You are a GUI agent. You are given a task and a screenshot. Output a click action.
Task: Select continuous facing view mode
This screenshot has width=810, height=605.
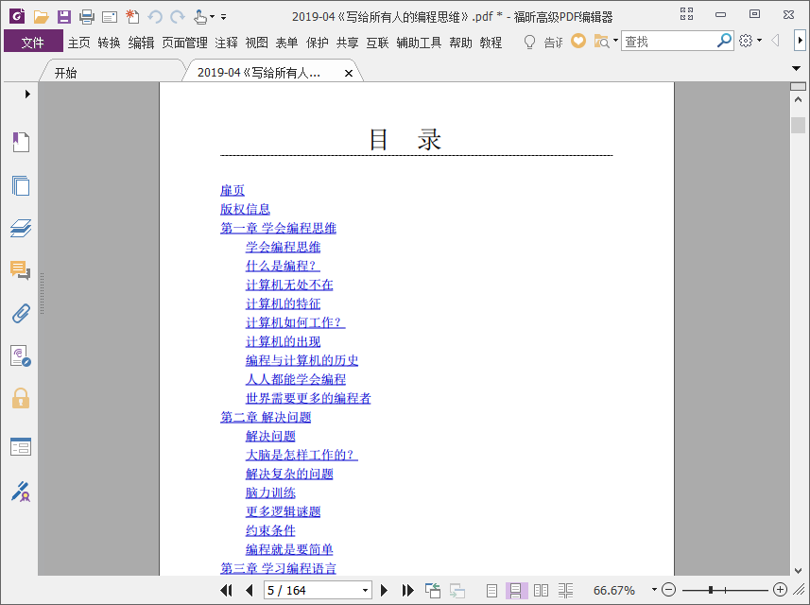565,590
